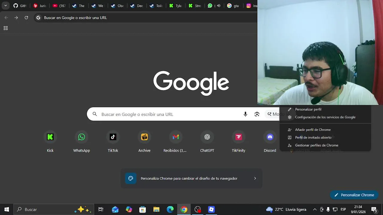Open Google Lens image search icon
383x215 pixels.
[257, 114]
